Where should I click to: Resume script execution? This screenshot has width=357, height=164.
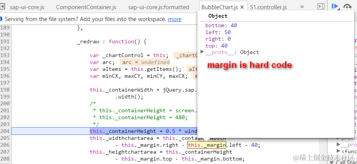pos(335,7)
